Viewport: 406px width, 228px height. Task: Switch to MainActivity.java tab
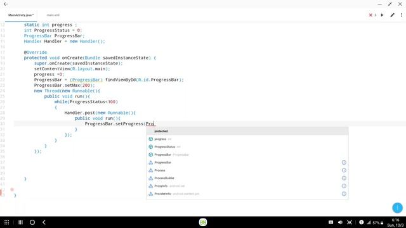21,15
